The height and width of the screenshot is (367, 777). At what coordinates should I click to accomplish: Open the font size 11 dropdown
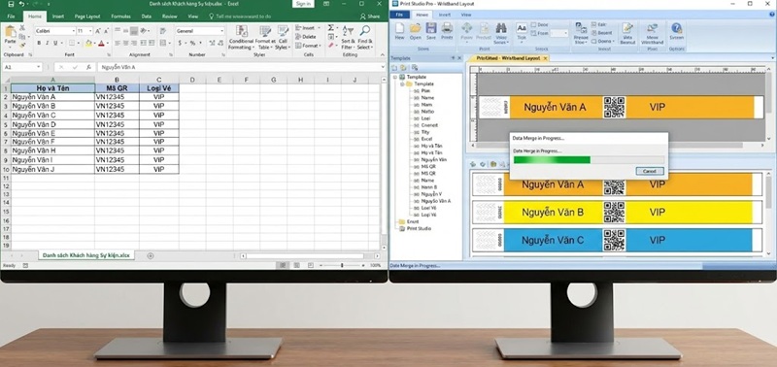click(90, 31)
